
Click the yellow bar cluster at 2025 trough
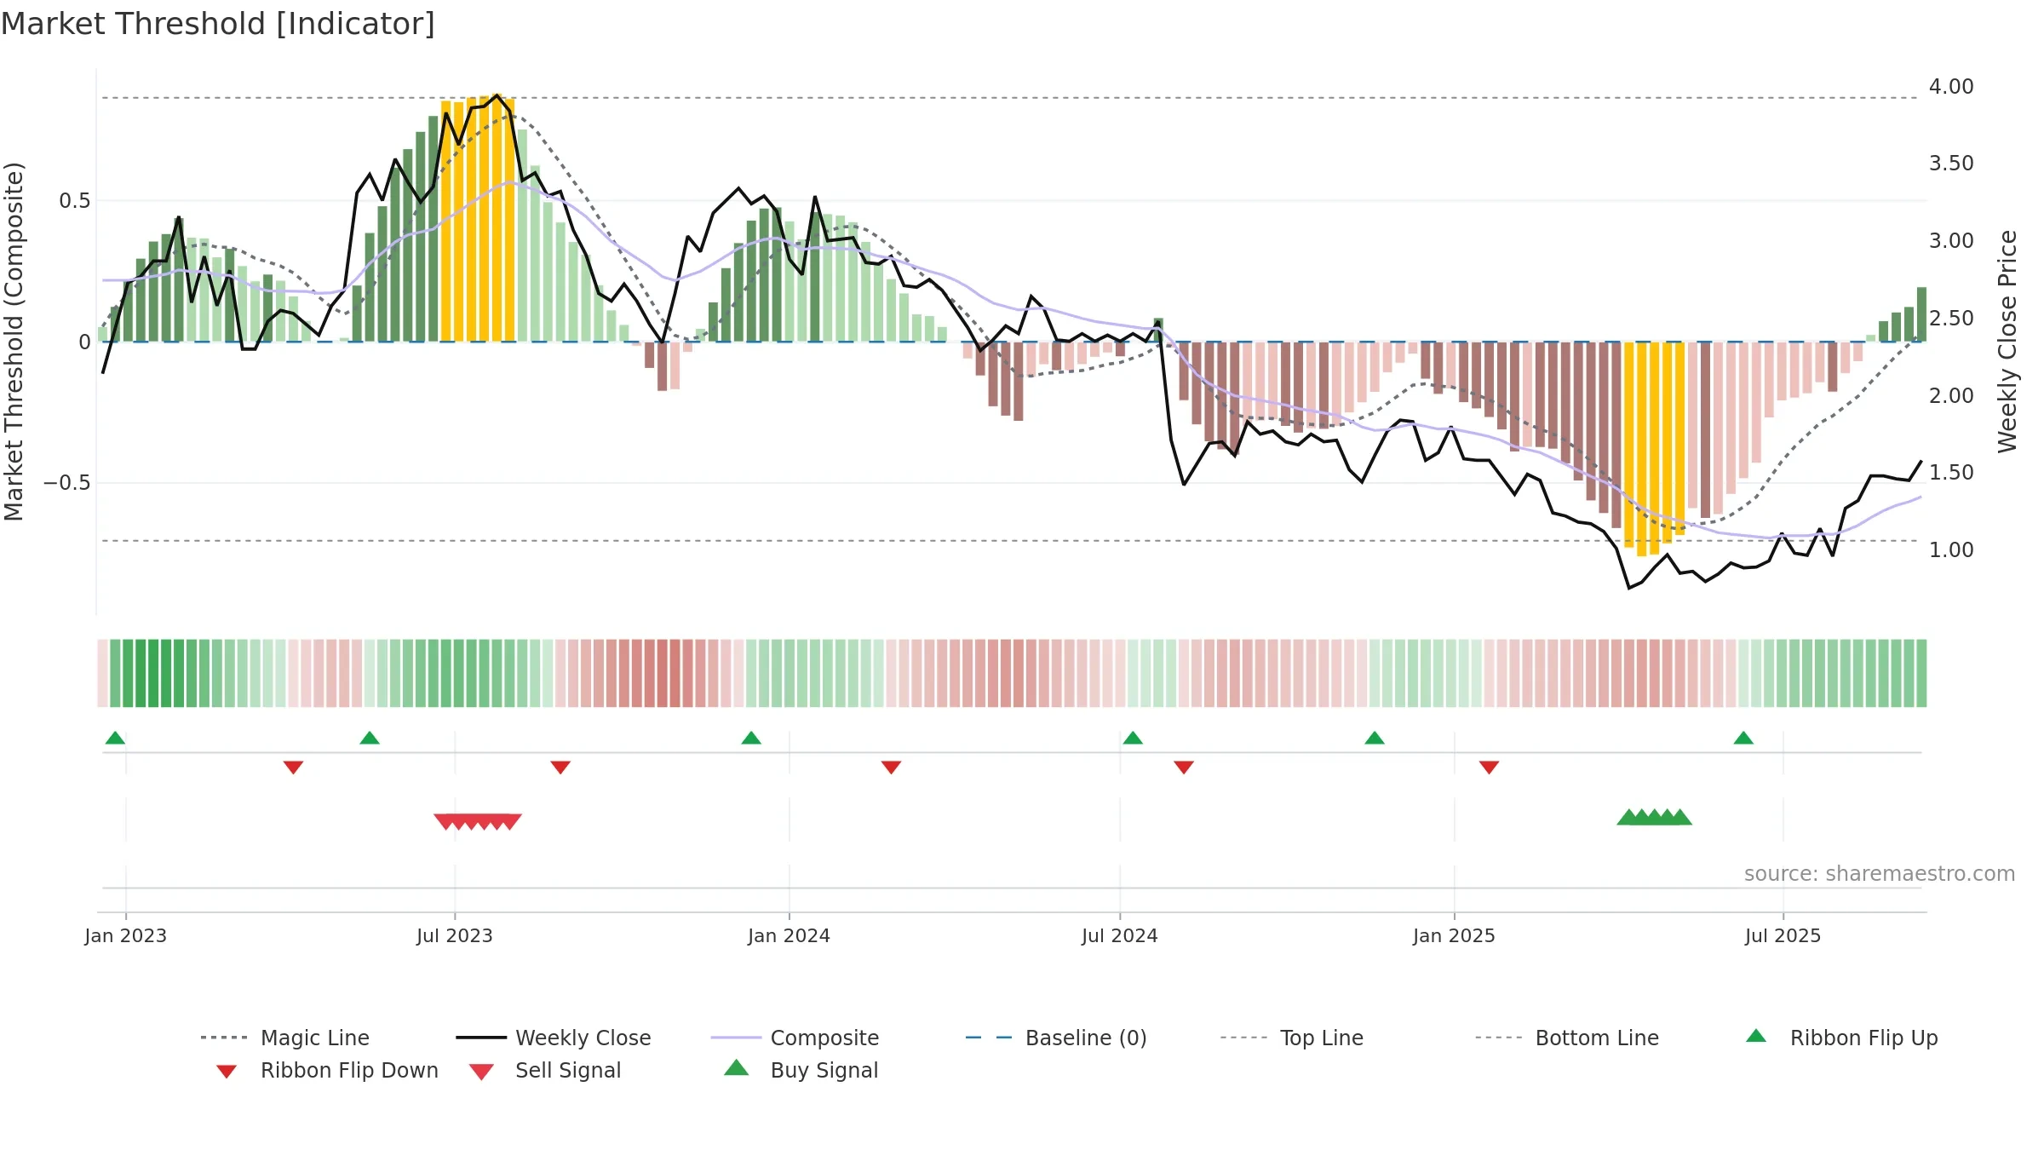pyautogui.click(x=1654, y=449)
